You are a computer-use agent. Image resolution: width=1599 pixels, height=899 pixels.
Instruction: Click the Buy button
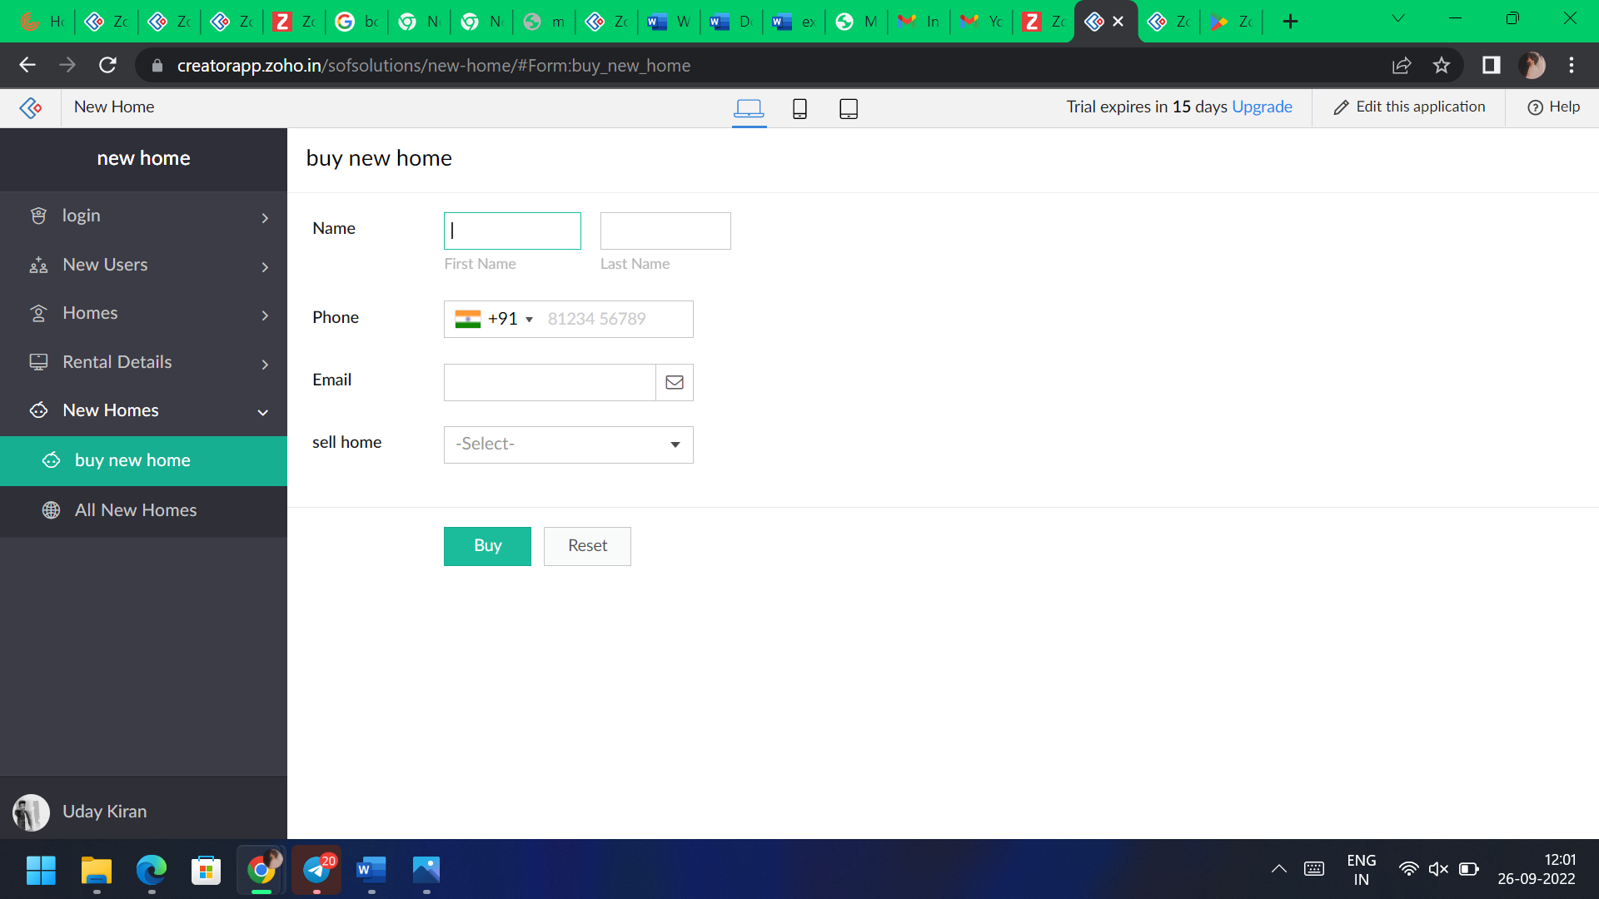487,546
